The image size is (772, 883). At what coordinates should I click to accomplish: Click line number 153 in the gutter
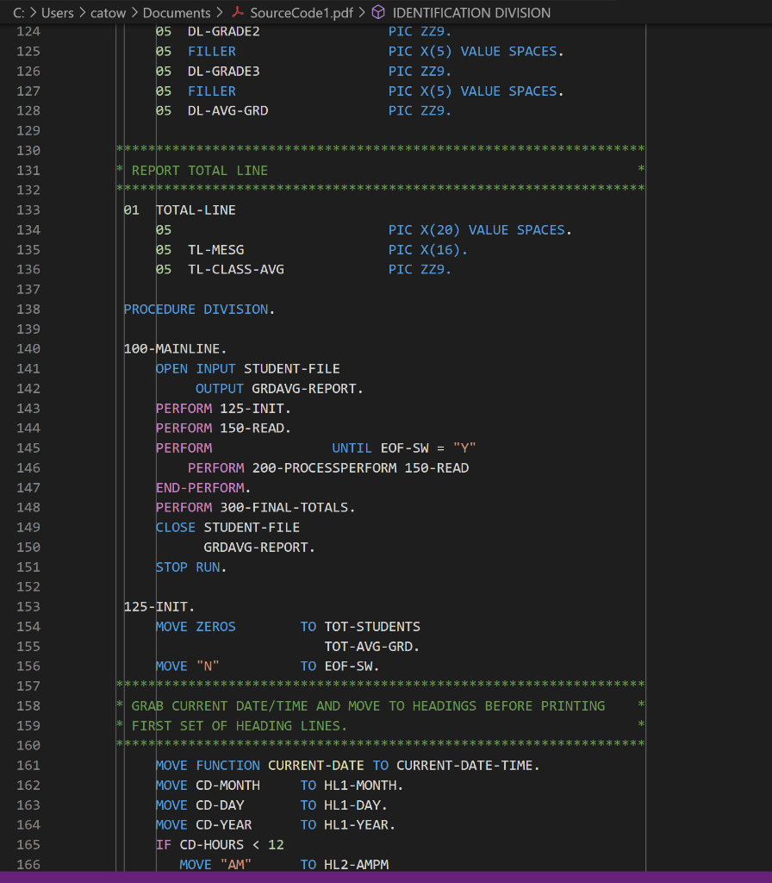click(x=28, y=606)
